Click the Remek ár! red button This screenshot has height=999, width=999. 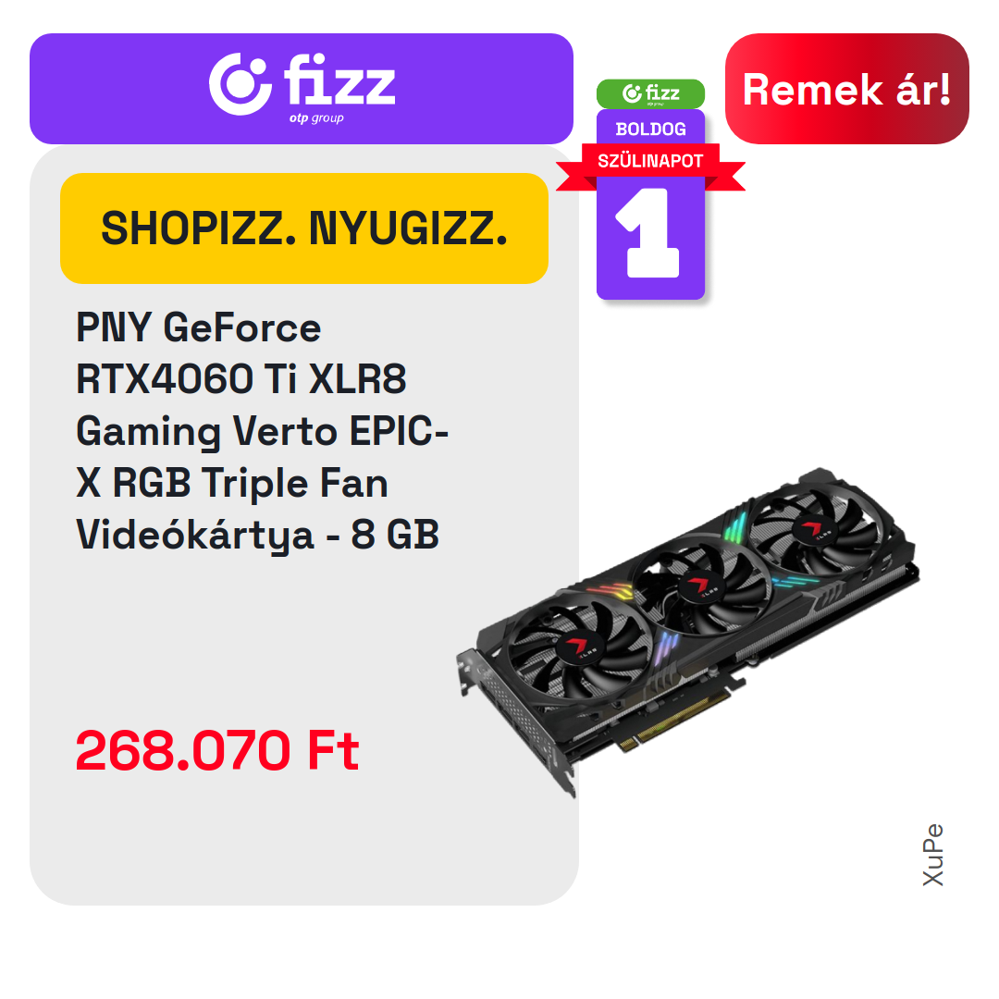coord(846,89)
